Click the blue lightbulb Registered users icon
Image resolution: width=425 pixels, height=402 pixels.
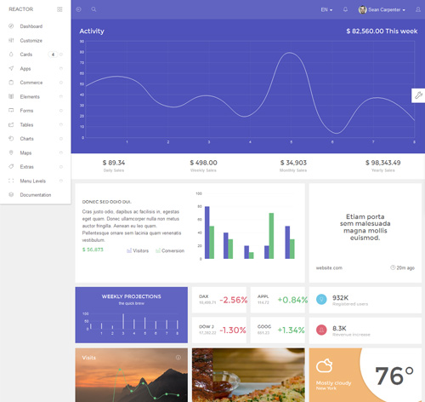pyautogui.click(x=321, y=299)
